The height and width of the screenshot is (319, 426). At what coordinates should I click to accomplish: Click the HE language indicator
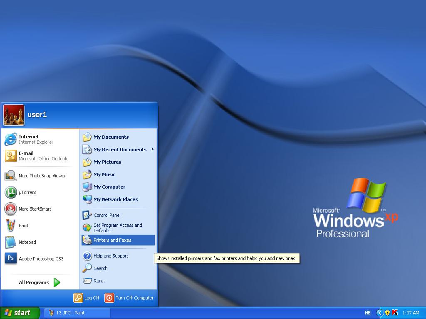[x=367, y=313]
